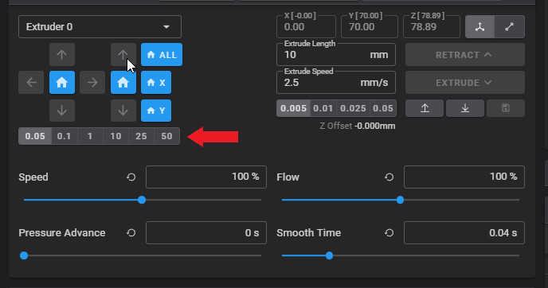This screenshot has width=548, height=288.
Task: Click the Flow slider handle
Action: pyautogui.click(x=400, y=200)
